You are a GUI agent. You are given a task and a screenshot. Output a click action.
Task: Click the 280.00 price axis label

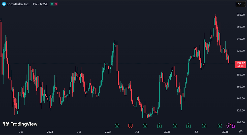point(241,15)
